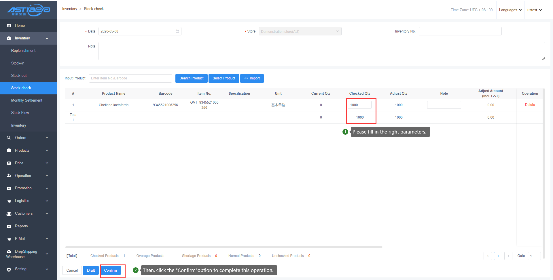Go to Monthly Settlement page
Viewport: 553px width, 280px height.
[27, 100]
